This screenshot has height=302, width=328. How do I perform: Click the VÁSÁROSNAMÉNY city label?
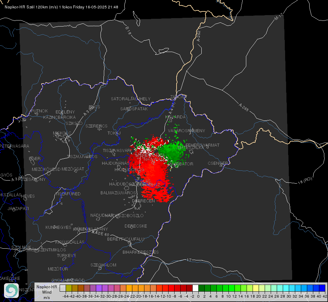click(187, 131)
